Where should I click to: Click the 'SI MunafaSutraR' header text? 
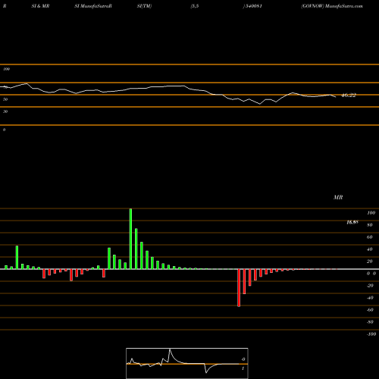coord(93,6)
